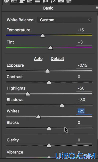Click the Temperature slider handle

point(42,35)
